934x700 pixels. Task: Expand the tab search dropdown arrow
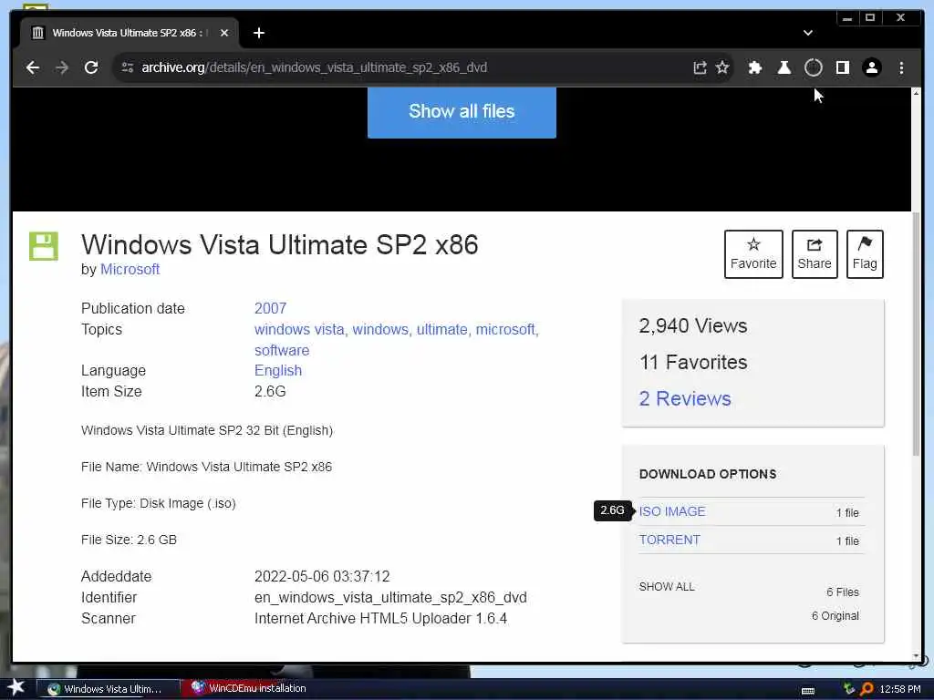(x=808, y=33)
